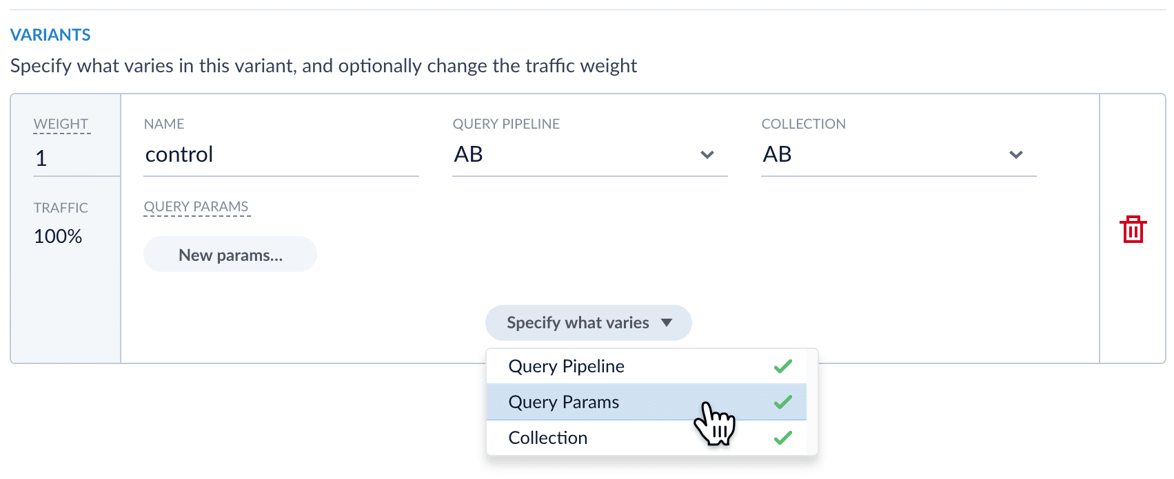Pick Collection from the varies menu
Viewport: 1174px width, 479px height.
[x=547, y=438]
